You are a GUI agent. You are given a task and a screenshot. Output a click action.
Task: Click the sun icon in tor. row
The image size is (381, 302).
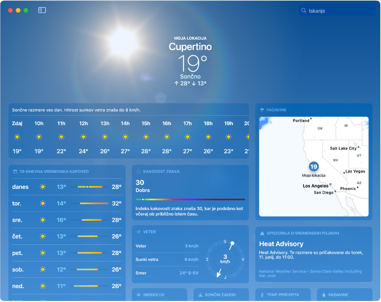pyautogui.click(x=43, y=203)
